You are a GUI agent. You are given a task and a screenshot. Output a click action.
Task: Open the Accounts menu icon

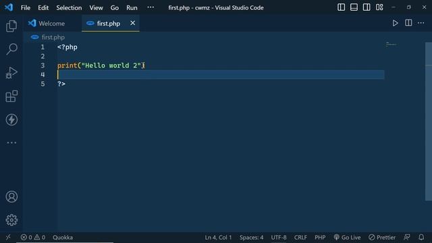click(11, 196)
